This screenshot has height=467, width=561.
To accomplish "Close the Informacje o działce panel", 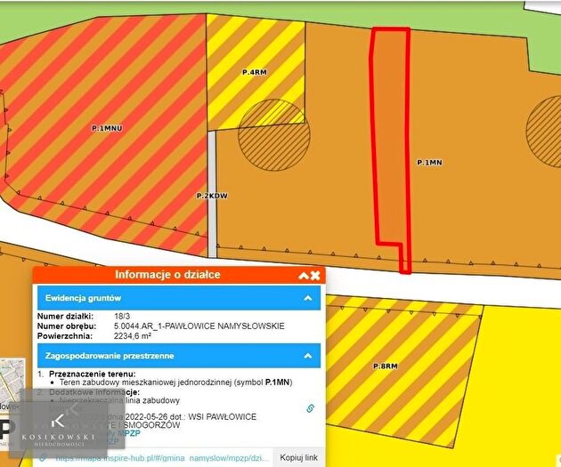I will [315, 276].
